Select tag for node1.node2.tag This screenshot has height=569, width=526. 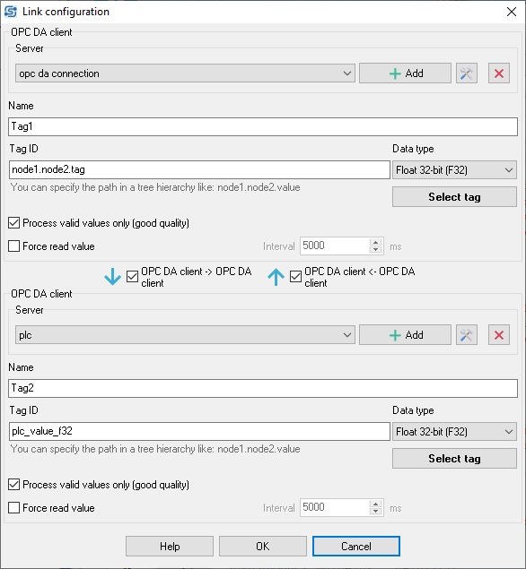click(454, 197)
